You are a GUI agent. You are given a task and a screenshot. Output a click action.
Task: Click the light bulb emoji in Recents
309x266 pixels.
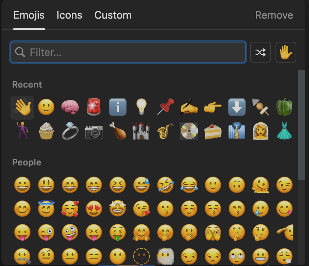[141, 107]
